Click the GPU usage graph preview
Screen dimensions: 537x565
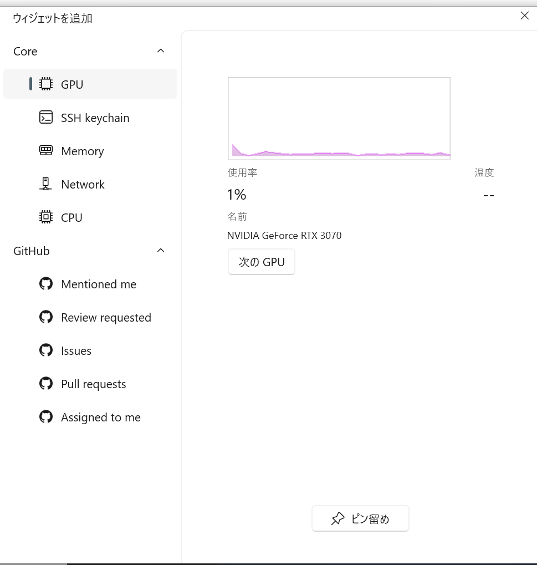(x=339, y=119)
